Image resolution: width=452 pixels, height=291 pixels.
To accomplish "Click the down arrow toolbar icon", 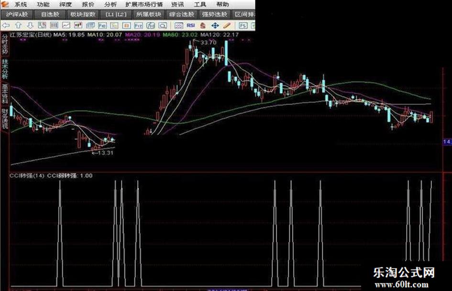I will pyautogui.click(x=30, y=26).
